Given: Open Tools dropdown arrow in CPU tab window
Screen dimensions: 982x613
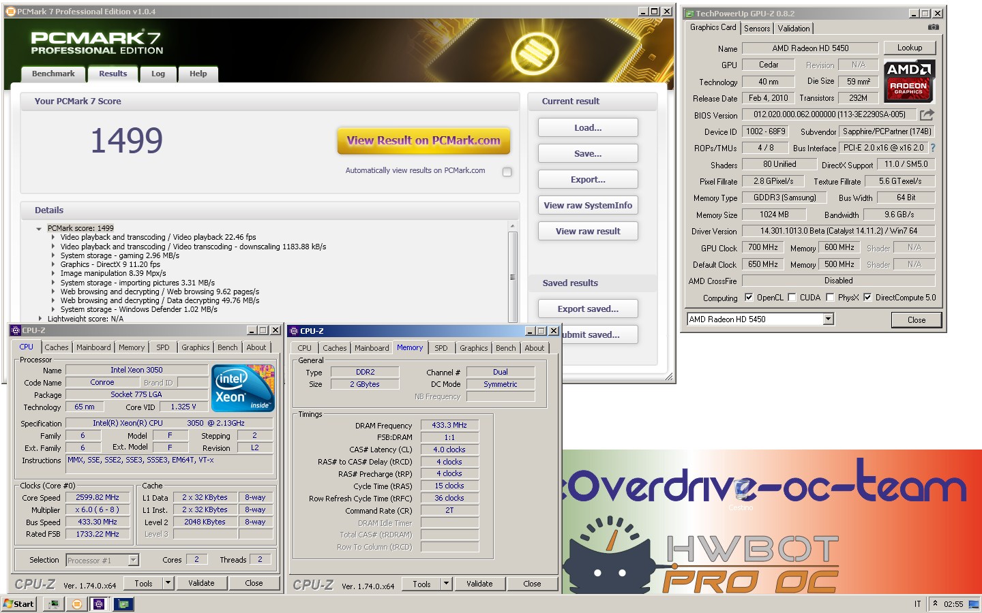Looking at the screenshot, I should pyautogui.click(x=168, y=583).
